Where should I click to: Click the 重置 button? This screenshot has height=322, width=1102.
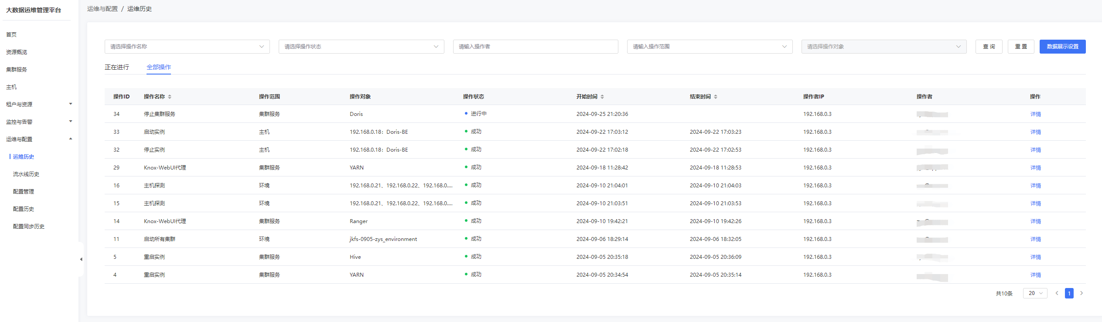(1021, 47)
